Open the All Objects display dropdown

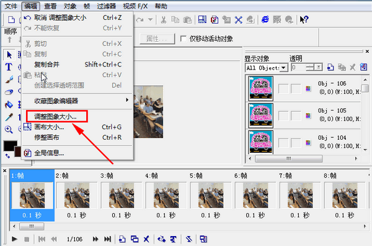283,68
